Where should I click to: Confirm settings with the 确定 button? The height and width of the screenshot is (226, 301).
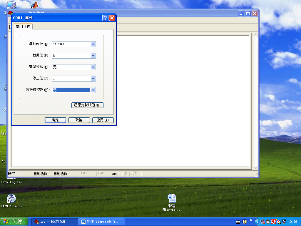tap(55, 120)
